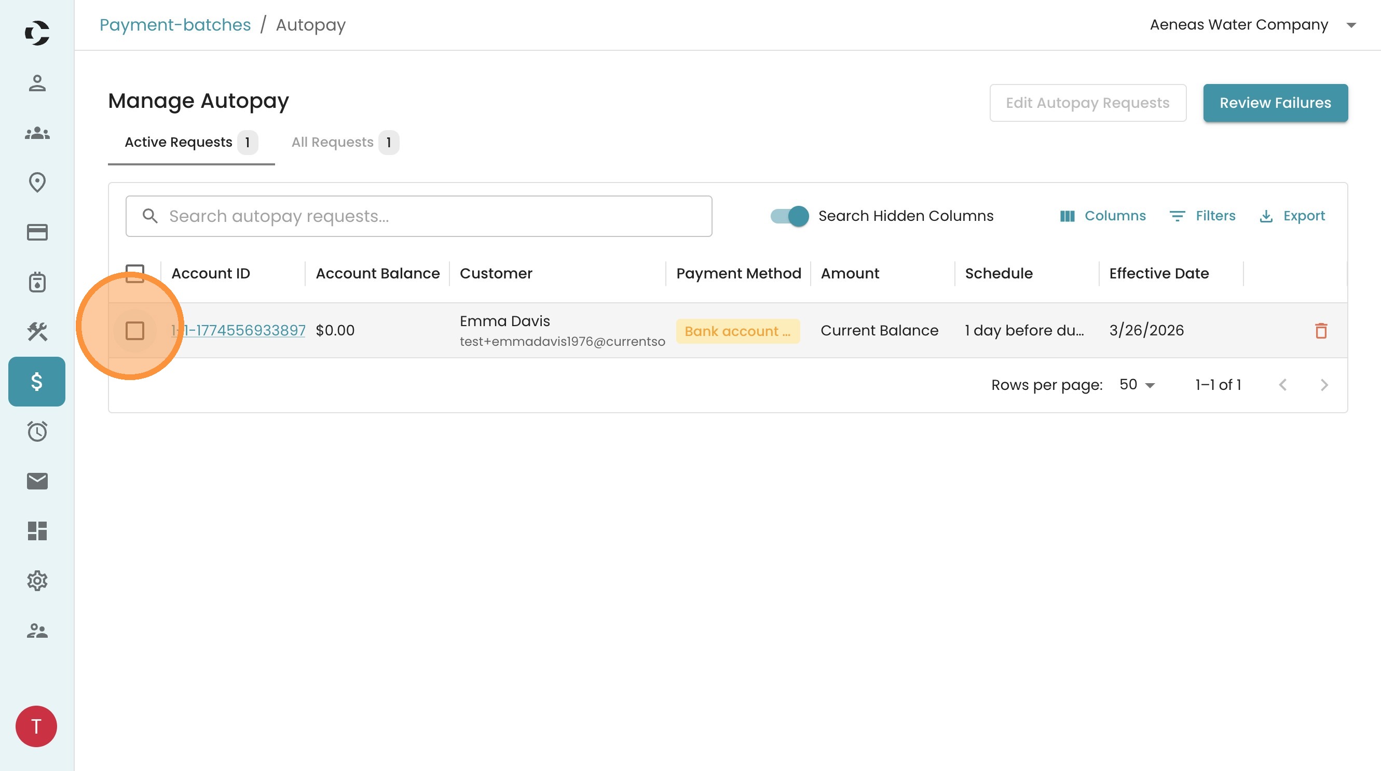The width and height of the screenshot is (1381, 771).
Task: Click the map pin locations sidebar icon
Action: [x=37, y=183]
